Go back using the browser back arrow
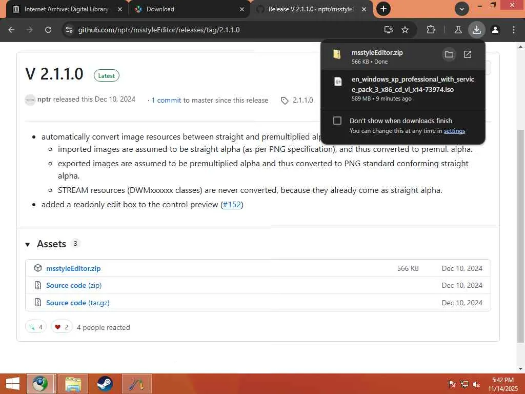The height and width of the screenshot is (394, 525). click(x=11, y=30)
